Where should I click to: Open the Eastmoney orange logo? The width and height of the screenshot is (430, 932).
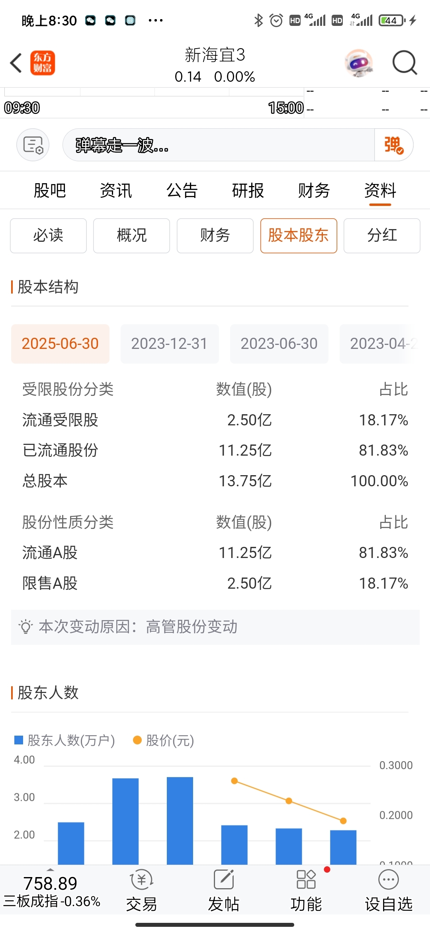pos(43,63)
